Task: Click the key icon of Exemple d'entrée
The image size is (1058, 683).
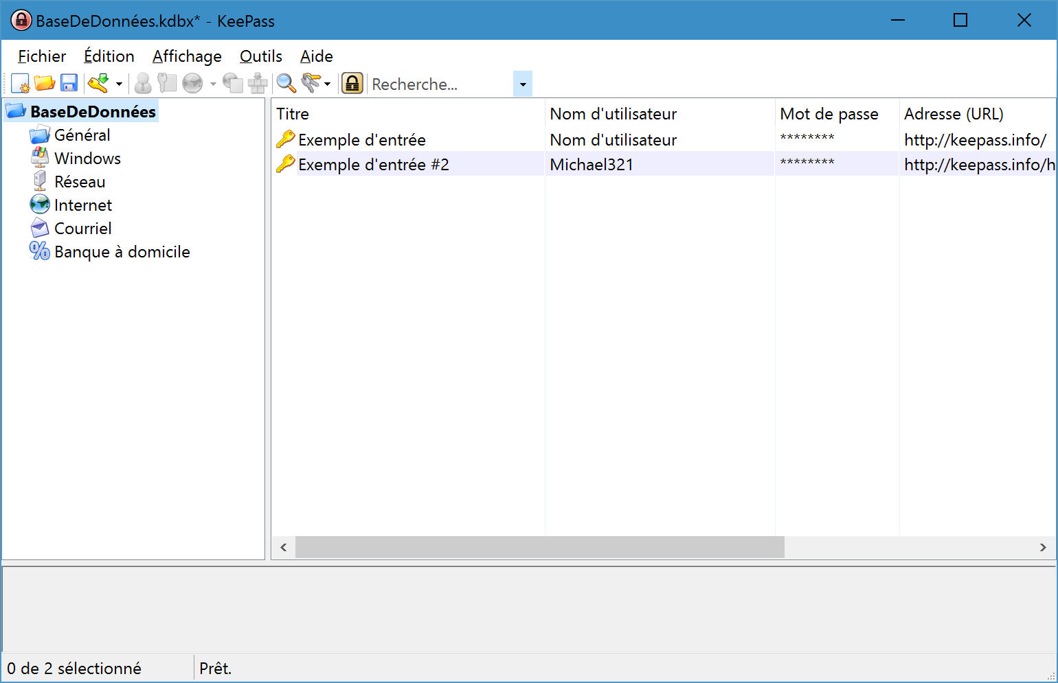Action: 285,139
